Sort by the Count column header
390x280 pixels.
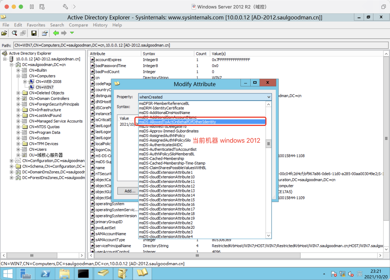201,54
